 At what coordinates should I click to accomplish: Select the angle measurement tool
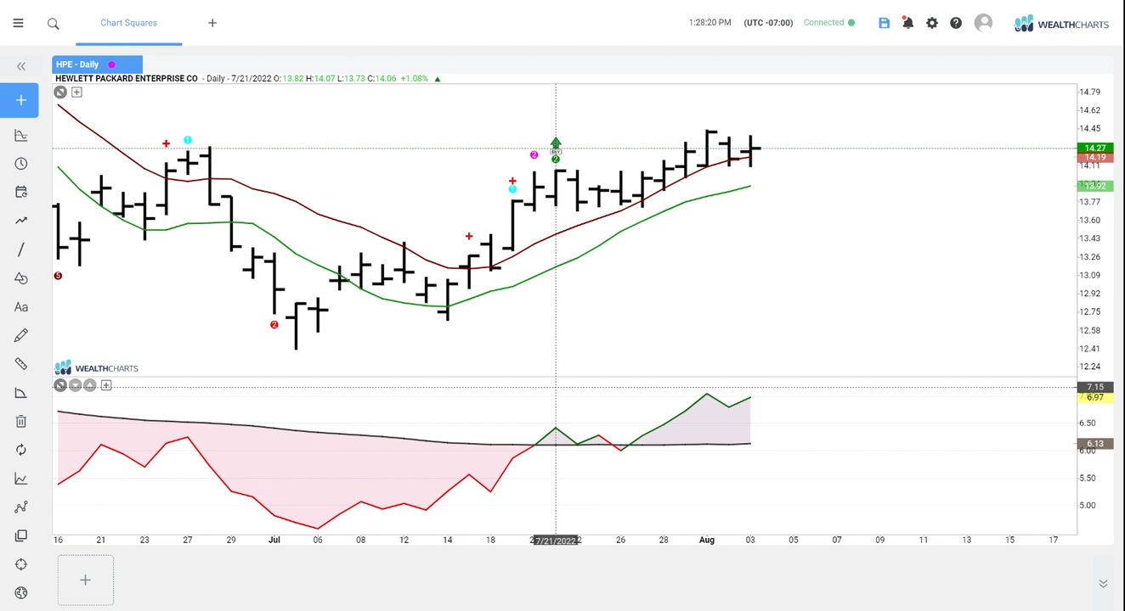[x=21, y=393]
